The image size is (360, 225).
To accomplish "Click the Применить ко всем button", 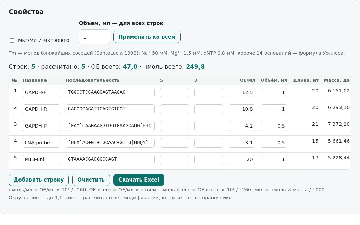I will click(x=147, y=37).
